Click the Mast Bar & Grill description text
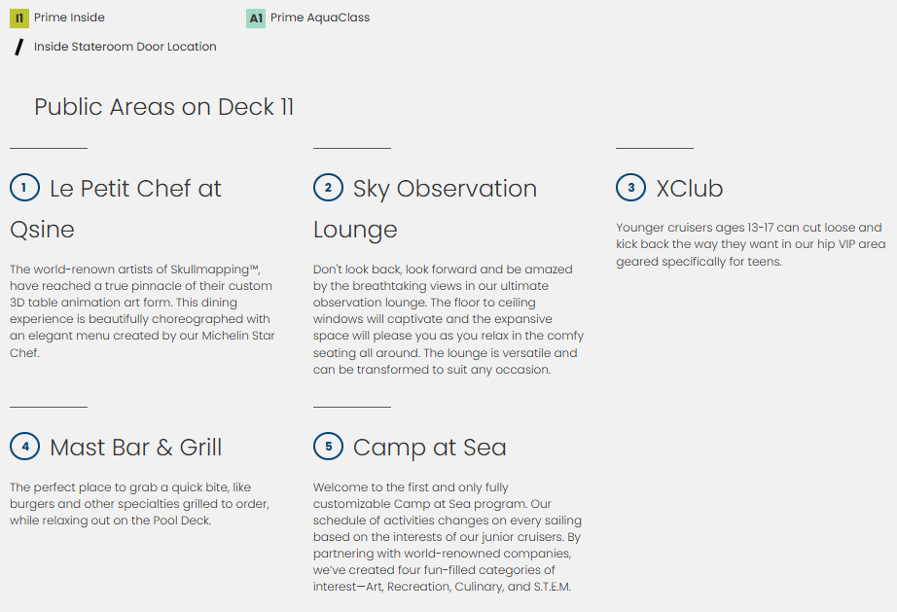 coord(139,504)
